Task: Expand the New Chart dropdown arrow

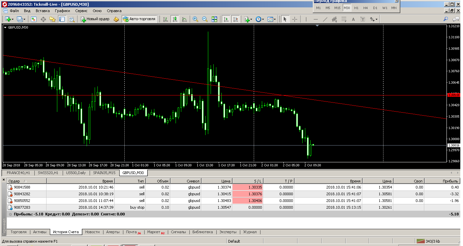Action: click(13, 19)
